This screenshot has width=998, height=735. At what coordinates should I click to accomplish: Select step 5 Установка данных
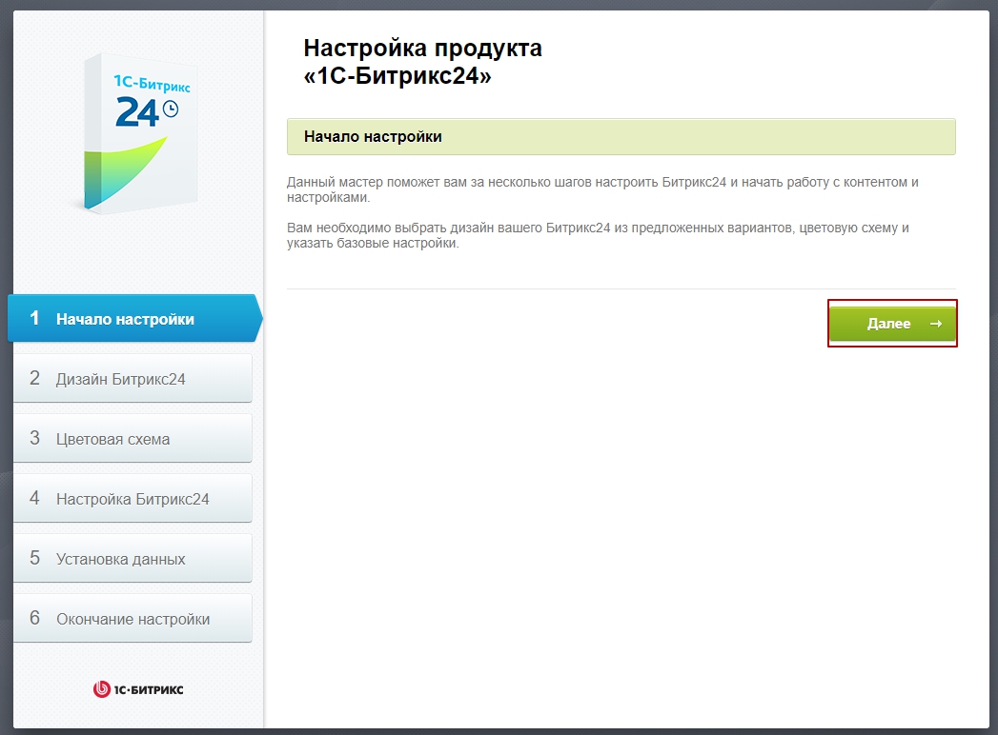132,558
